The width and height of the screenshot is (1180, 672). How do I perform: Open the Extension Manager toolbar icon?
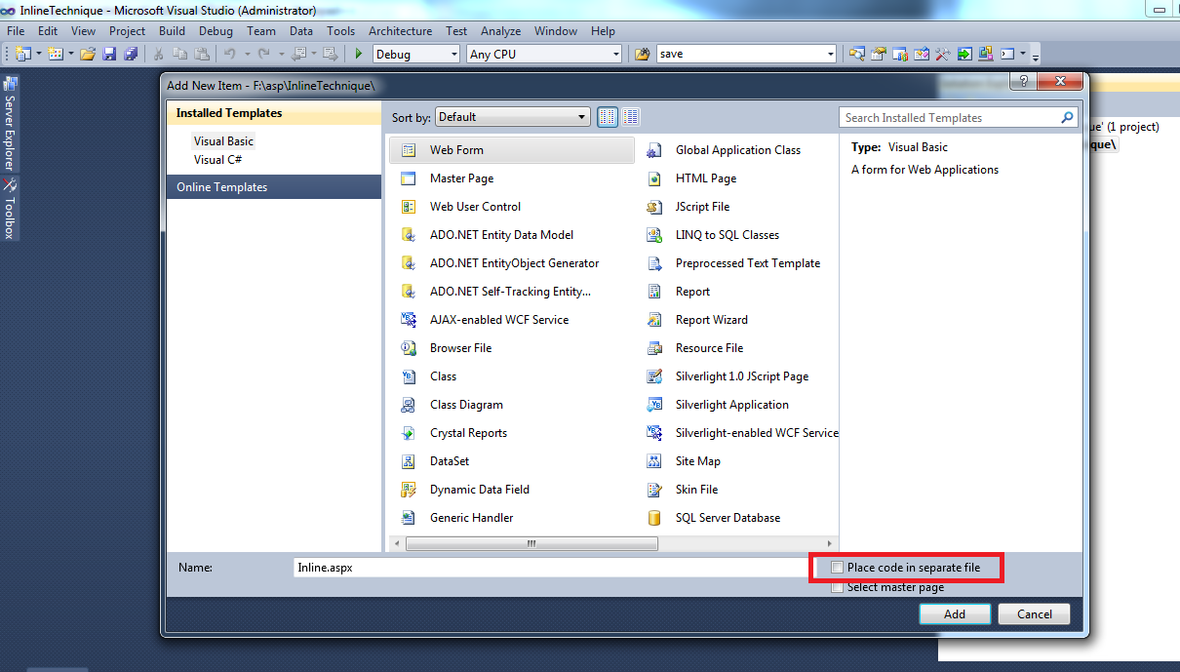tap(985, 54)
